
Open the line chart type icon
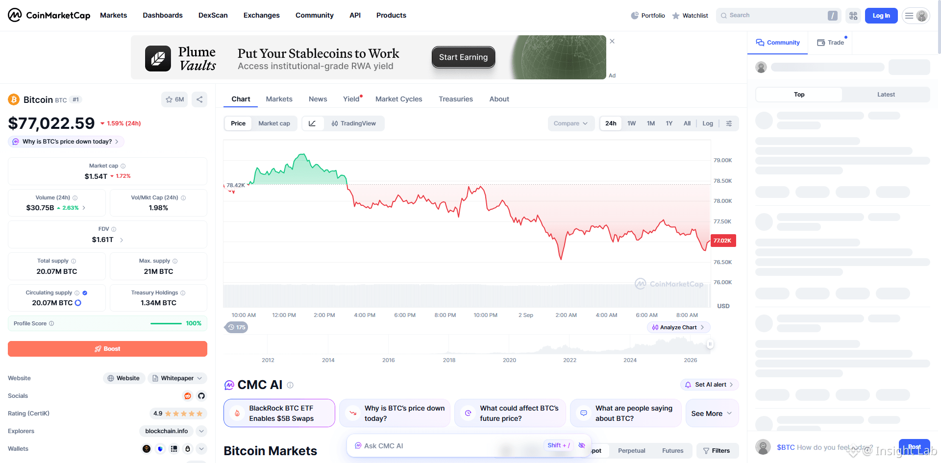point(312,123)
